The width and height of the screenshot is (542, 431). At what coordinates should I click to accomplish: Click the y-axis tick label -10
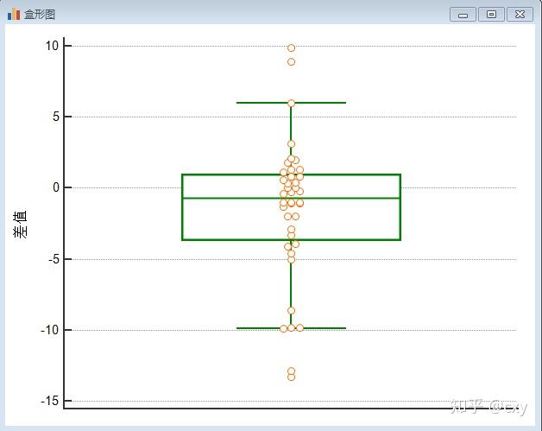coord(50,330)
